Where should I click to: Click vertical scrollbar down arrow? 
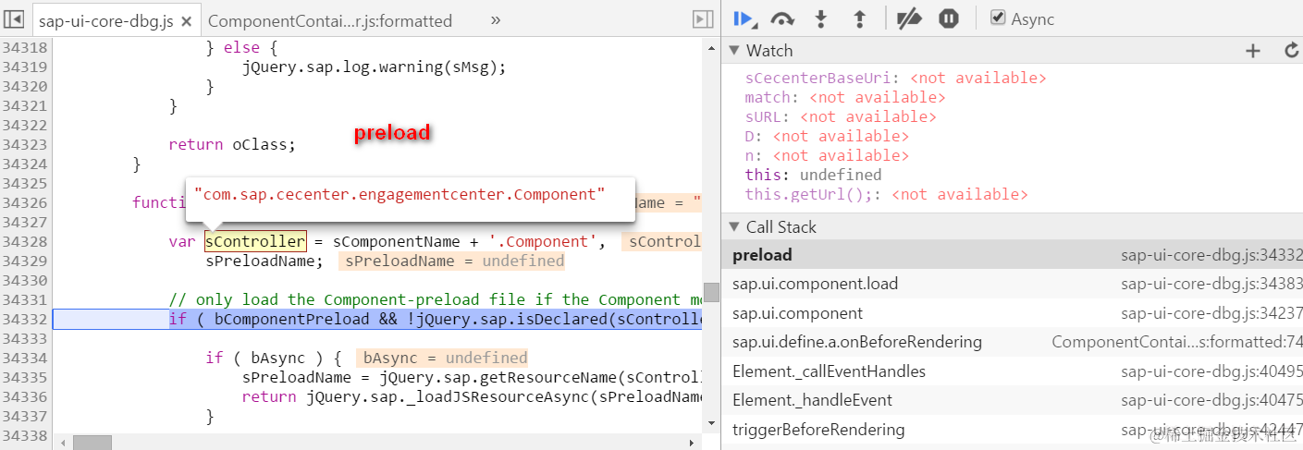click(x=711, y=424)
